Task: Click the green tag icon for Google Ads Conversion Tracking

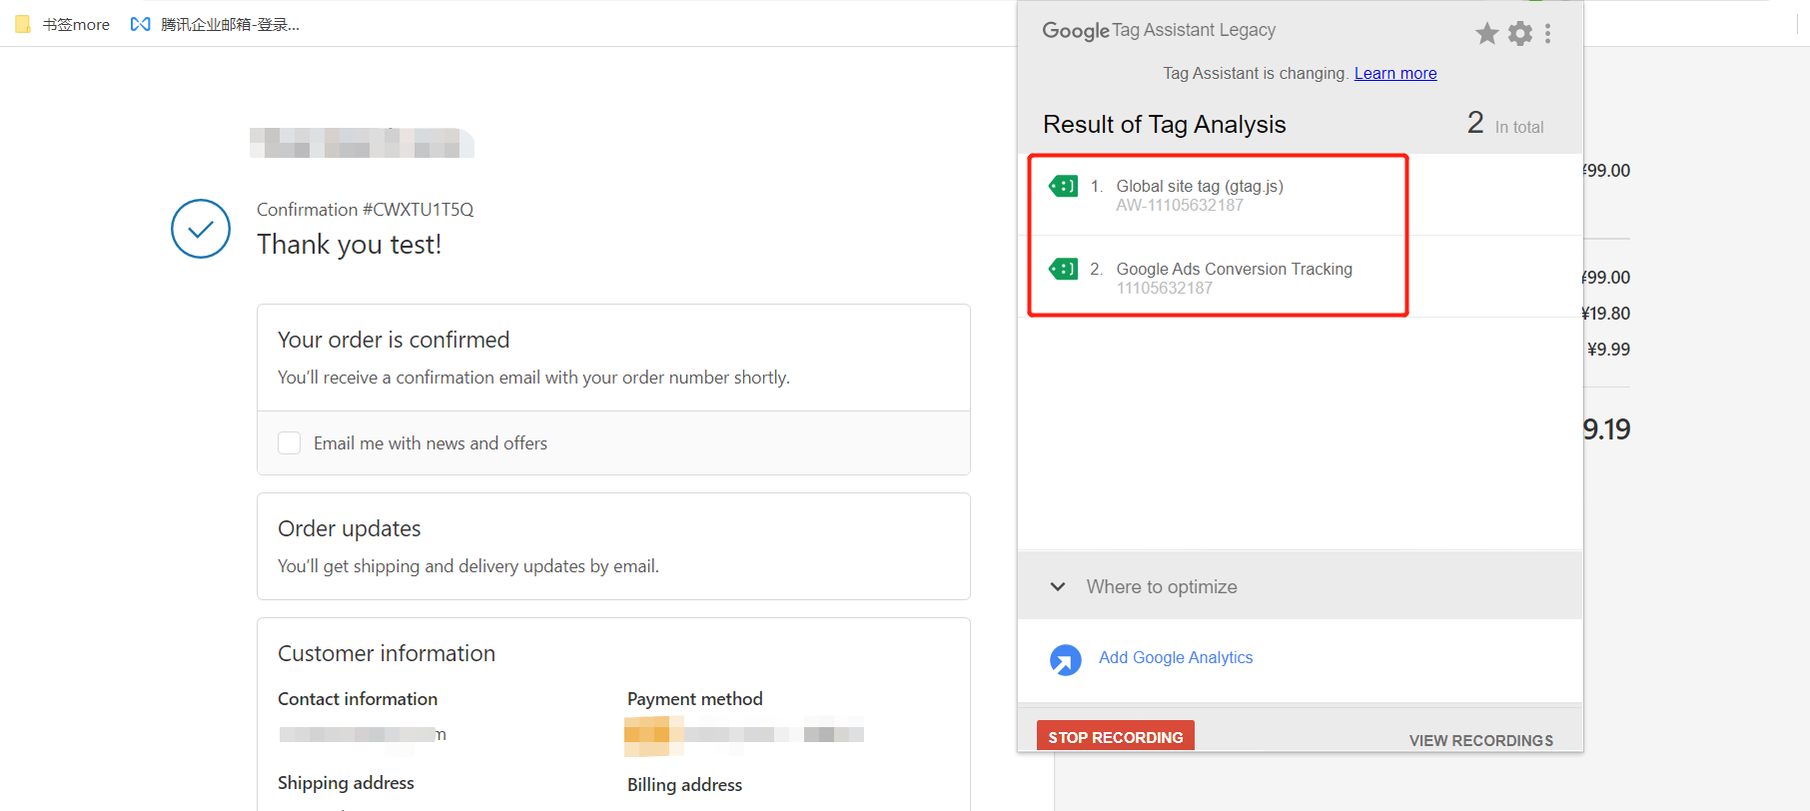Action: [1063, 269]
